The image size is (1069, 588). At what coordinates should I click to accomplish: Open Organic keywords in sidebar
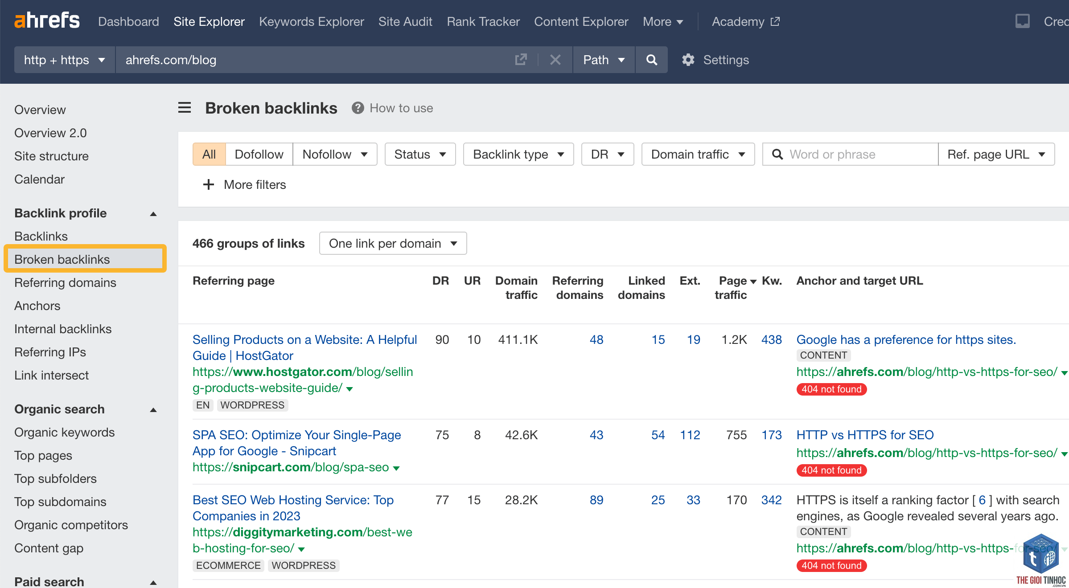pyautogui.click(x=64, y=432)
